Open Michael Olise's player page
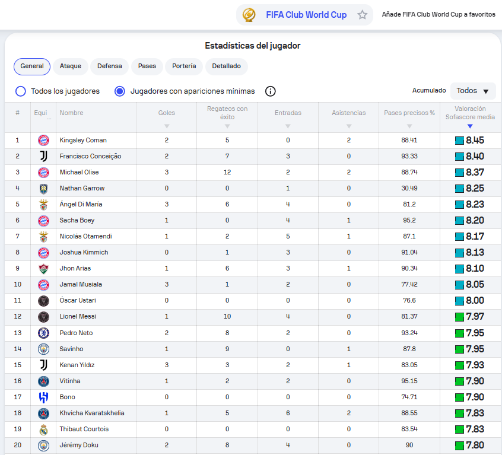 tap(79, 172)
